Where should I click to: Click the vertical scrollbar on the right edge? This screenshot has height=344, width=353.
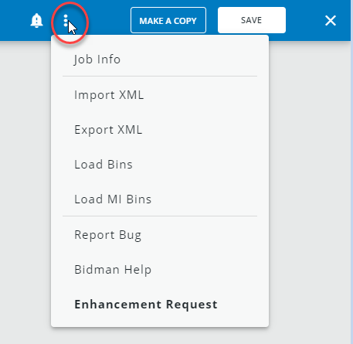pyautogui.click(x=351, y=172)
